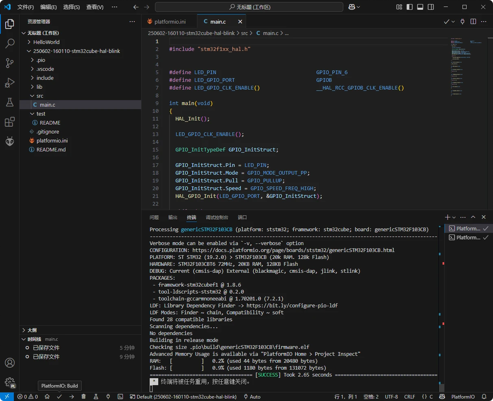Click PlatformIO Home icon in status bar
Screen dimensions: 493x401
click(x=47, y=396)
